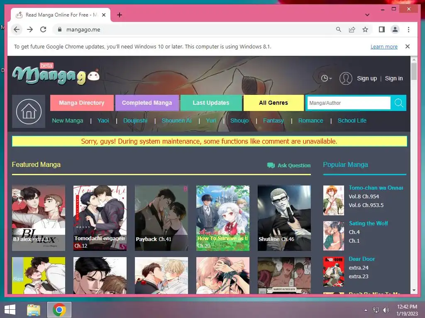
Task: Open the Shutline Ch.46 cover
Action: (284, 218)
